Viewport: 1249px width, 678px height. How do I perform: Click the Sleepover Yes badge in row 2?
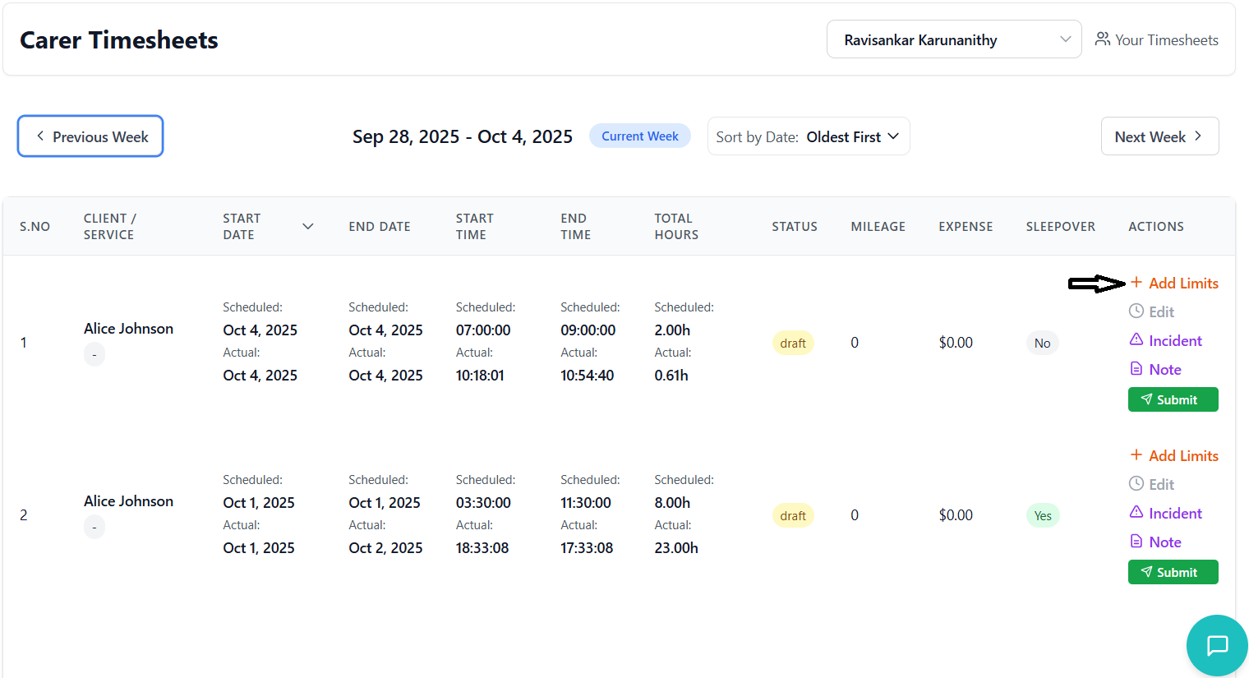point(1042,515)
